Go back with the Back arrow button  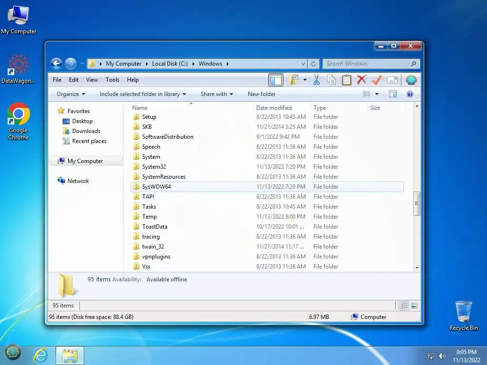click(x=56, y=64)
